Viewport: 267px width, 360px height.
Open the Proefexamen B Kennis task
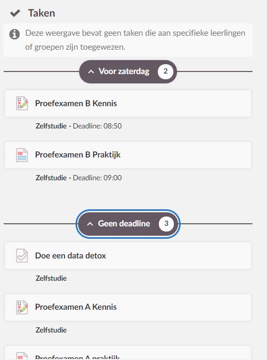pyautogui.click(x=128, y=103)
